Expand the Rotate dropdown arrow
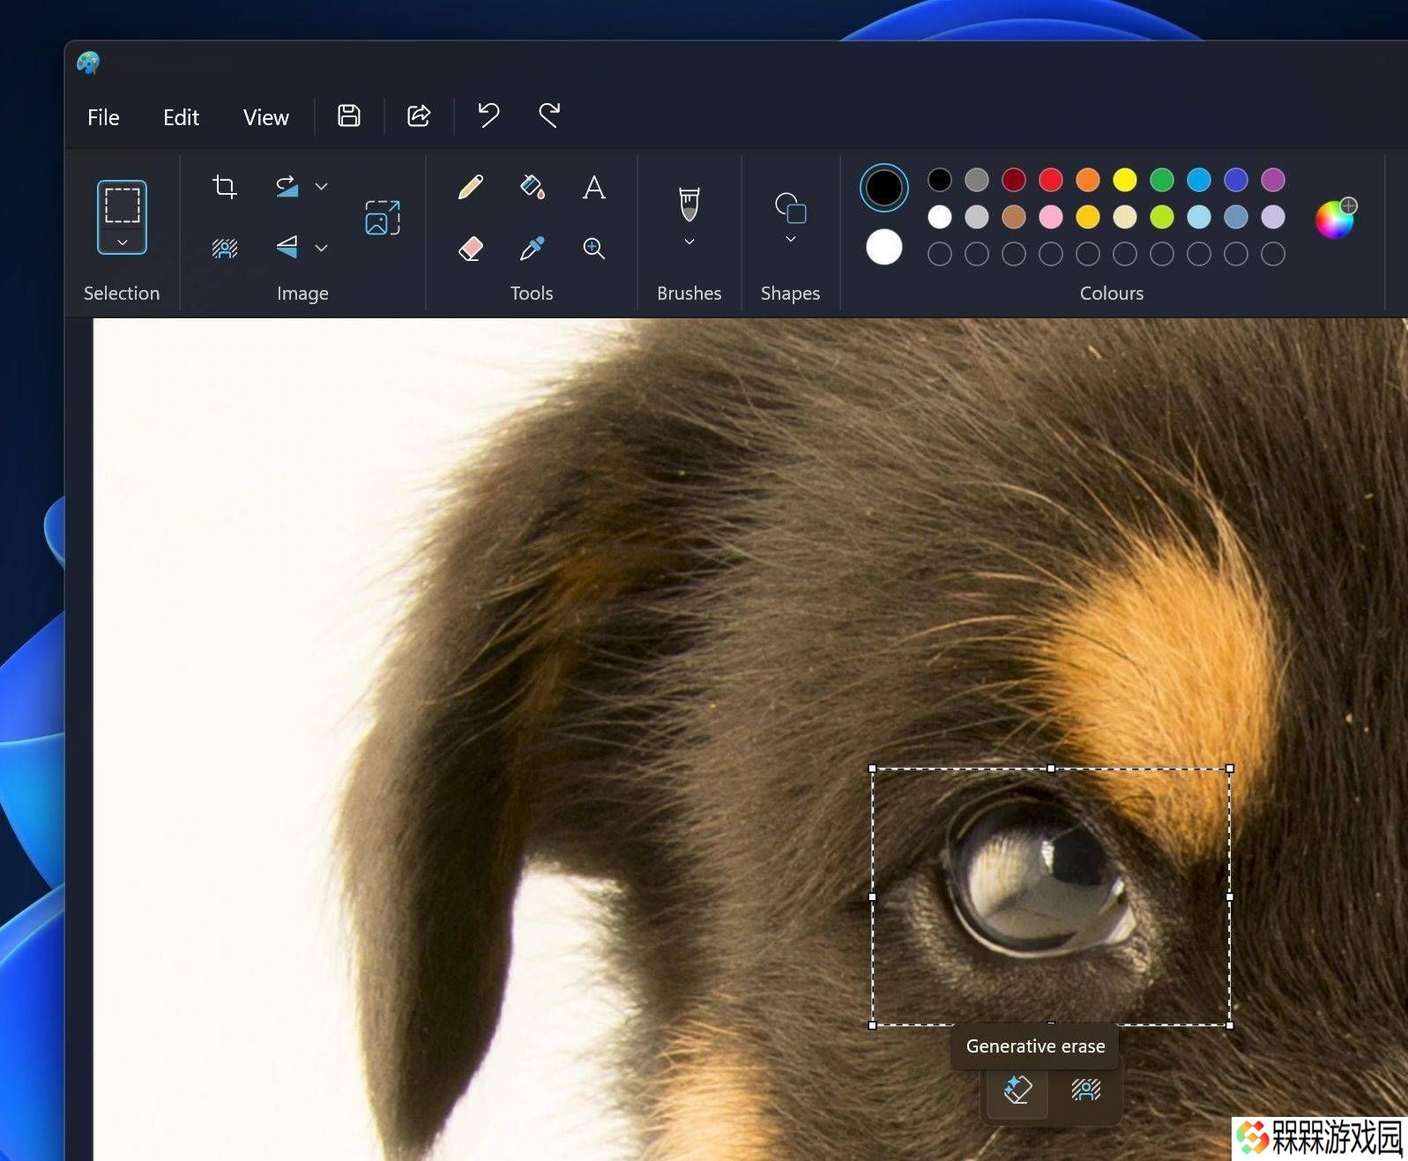 tap(322, 187)
